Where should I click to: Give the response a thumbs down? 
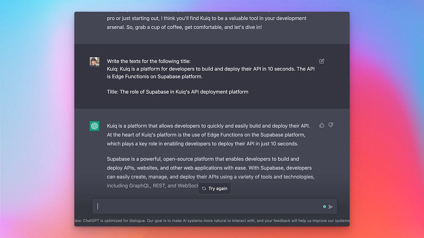click(x=331, y=125)
